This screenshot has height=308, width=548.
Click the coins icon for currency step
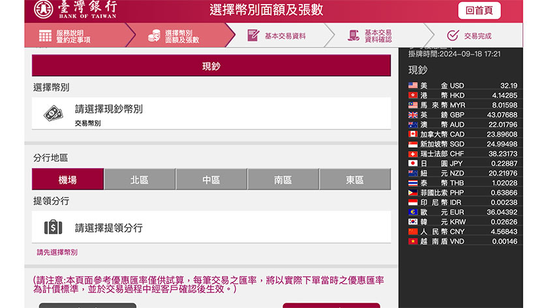(154, 36)
